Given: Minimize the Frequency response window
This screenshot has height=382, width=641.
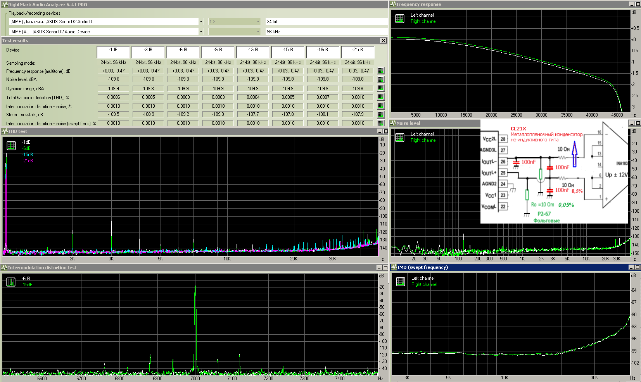Looking at the screenshot, I should point(632,4).
